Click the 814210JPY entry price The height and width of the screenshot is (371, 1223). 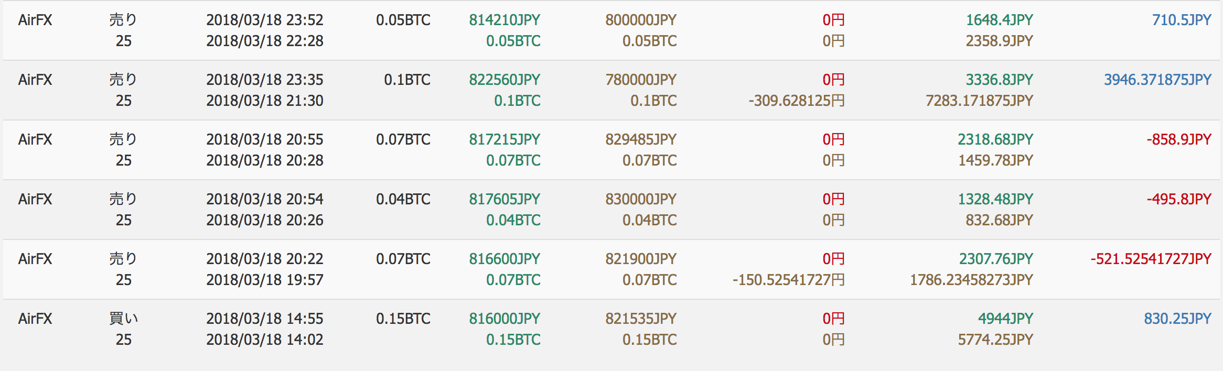(505, 20)
